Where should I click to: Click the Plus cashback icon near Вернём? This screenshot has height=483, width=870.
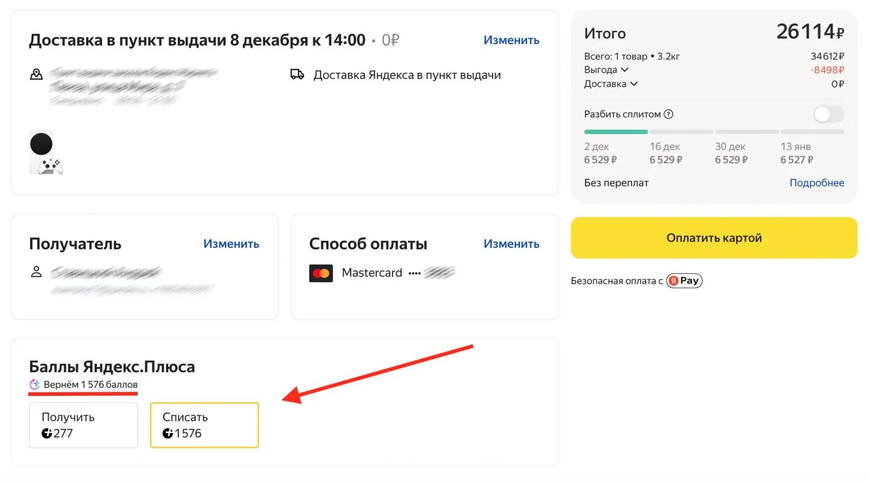(x=35, y=385)
